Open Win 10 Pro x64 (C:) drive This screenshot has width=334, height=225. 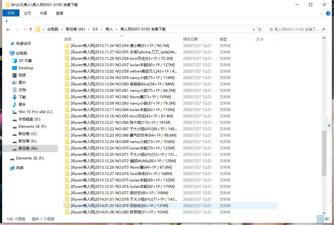[35, 112]
